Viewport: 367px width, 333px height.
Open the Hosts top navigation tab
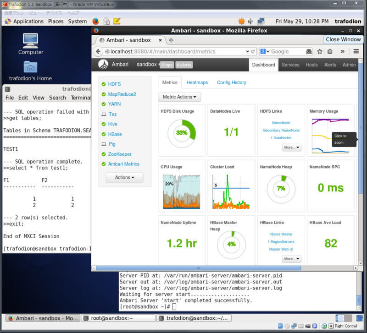[x=311, y=65]
